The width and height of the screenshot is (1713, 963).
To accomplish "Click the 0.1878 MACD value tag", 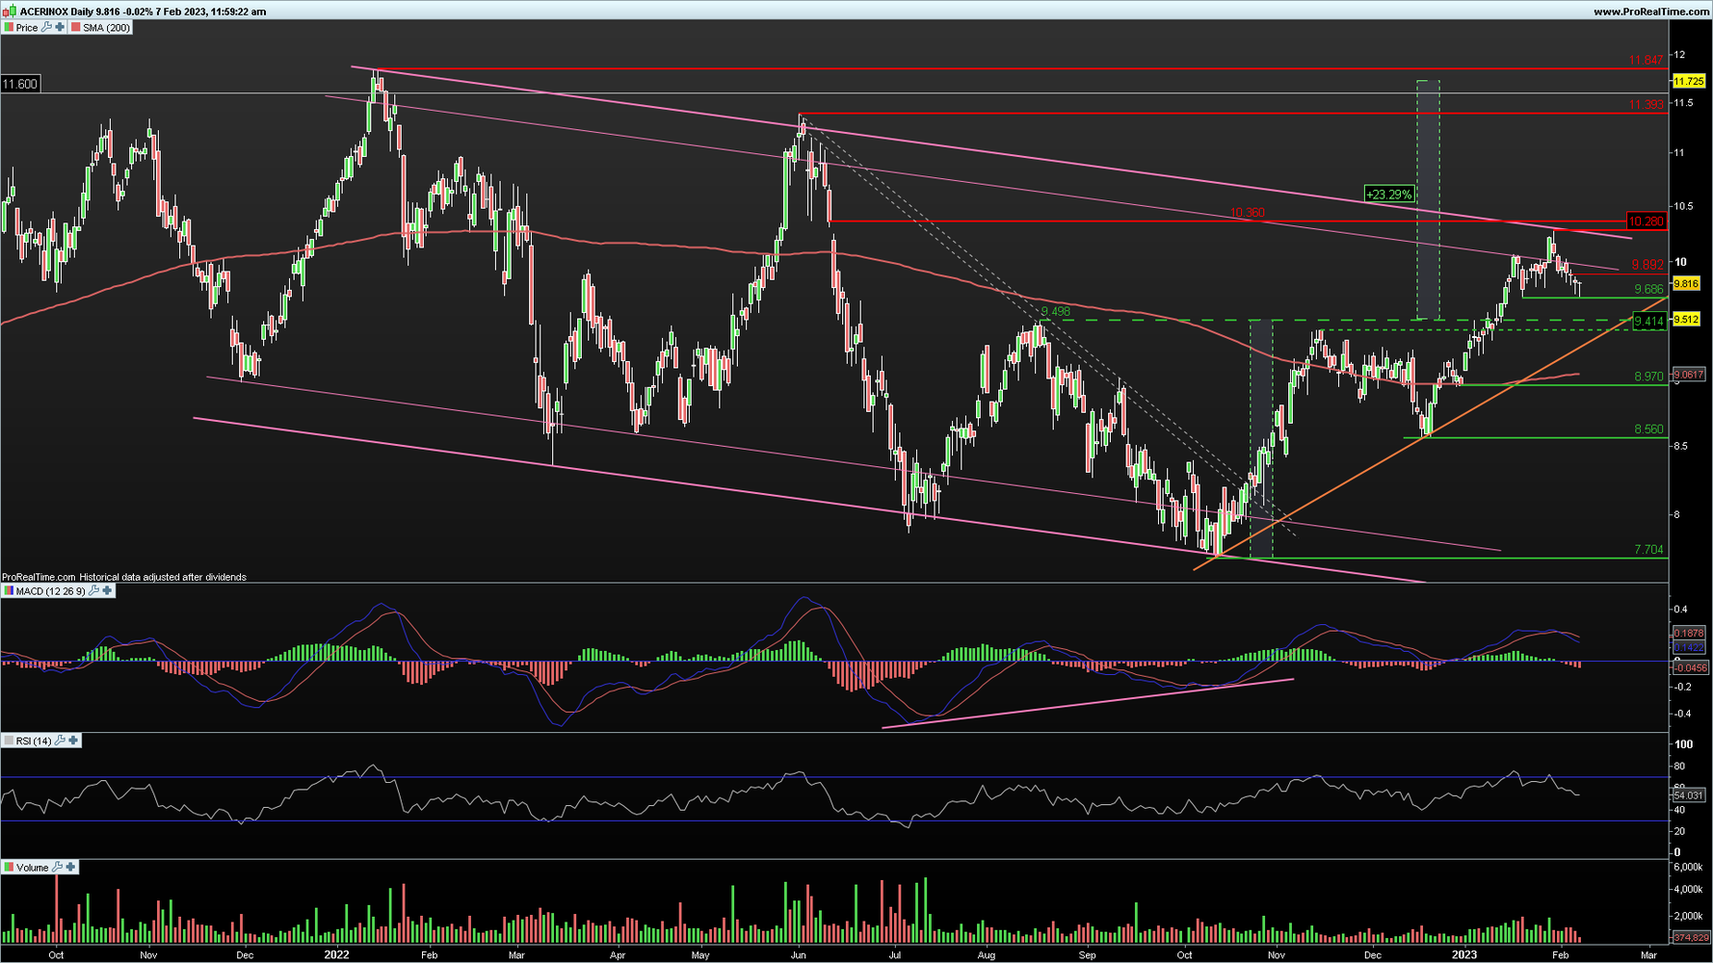I will (1689, 633).
